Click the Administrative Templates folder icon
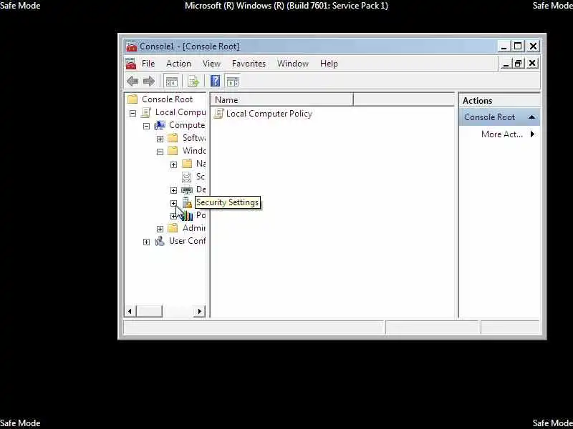Viewport: 573px width, 429px height. pyautogui.click(x=173, y=228)
